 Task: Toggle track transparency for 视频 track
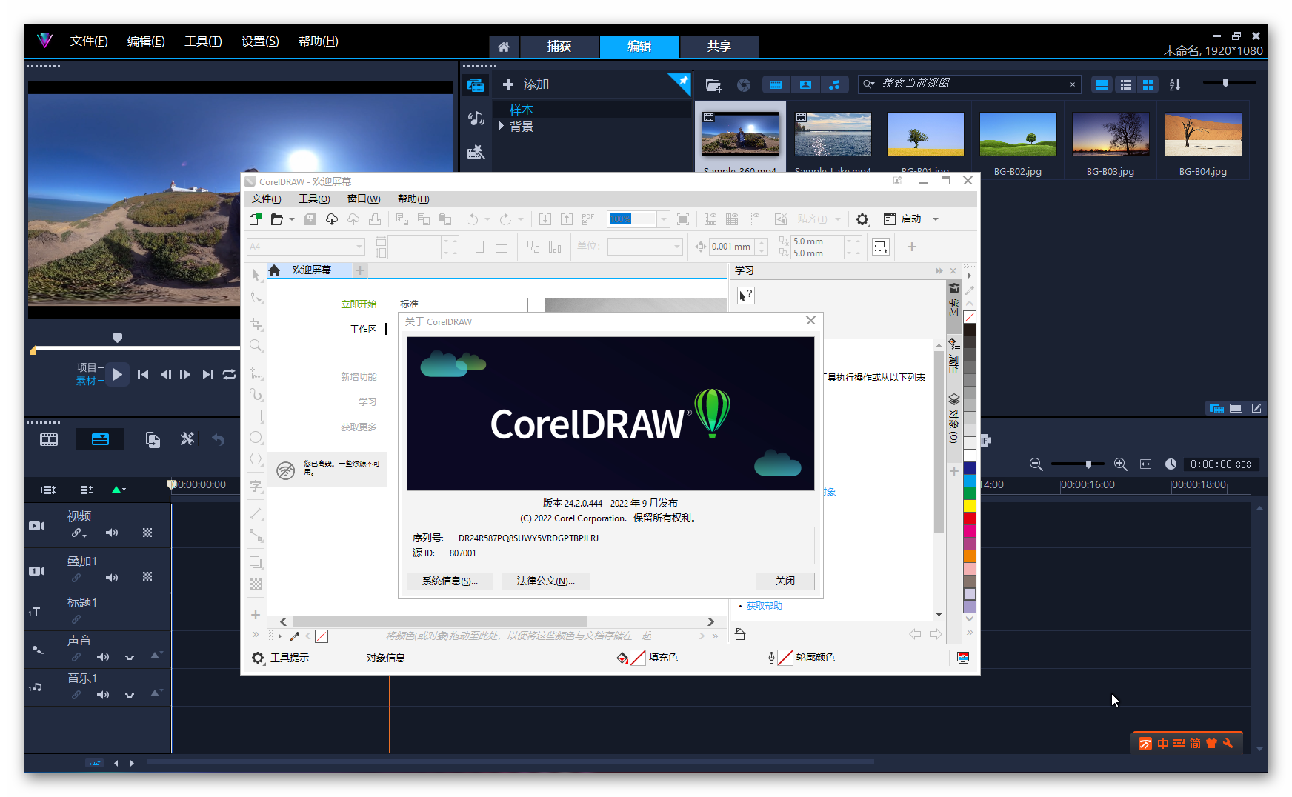(147, 533)
